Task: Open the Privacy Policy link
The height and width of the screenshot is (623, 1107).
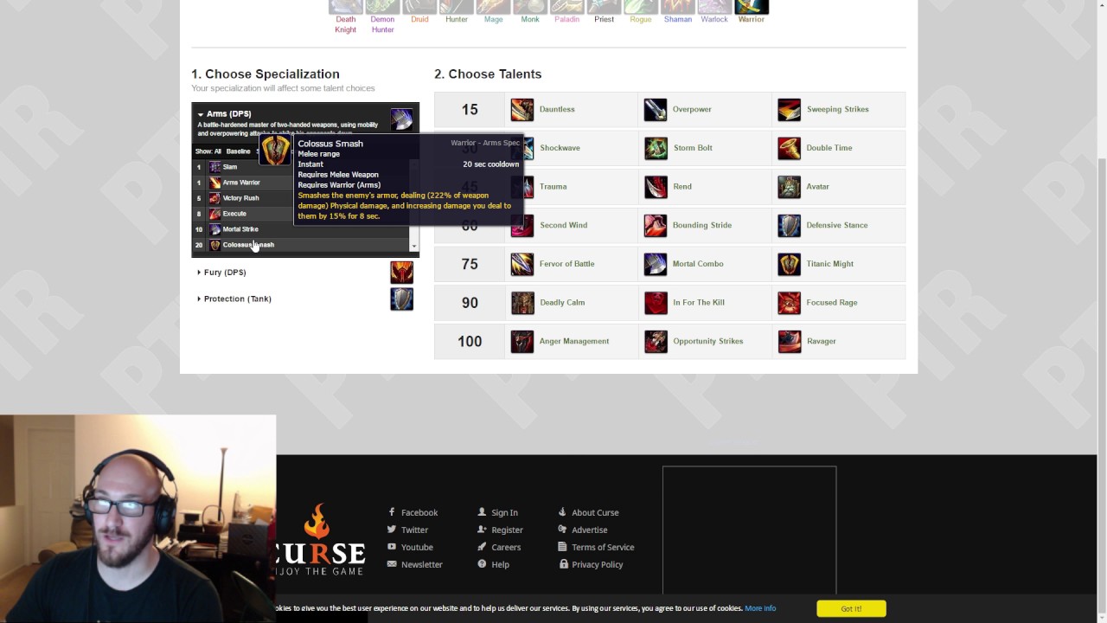Action: coord(597,565)
